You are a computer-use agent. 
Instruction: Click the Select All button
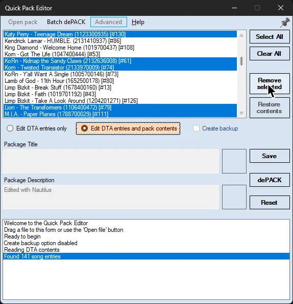[270, 37]
